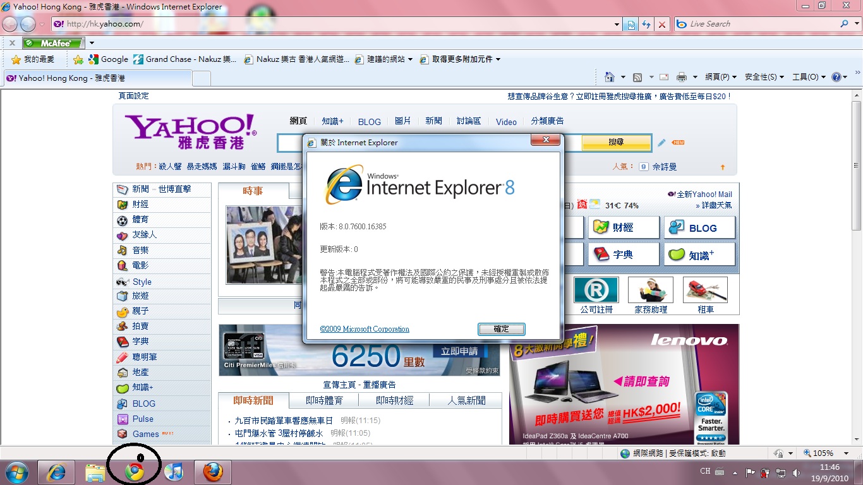
Task: Select the 圖片 search tab on Yahoo
Action: (x=403, y=121)
